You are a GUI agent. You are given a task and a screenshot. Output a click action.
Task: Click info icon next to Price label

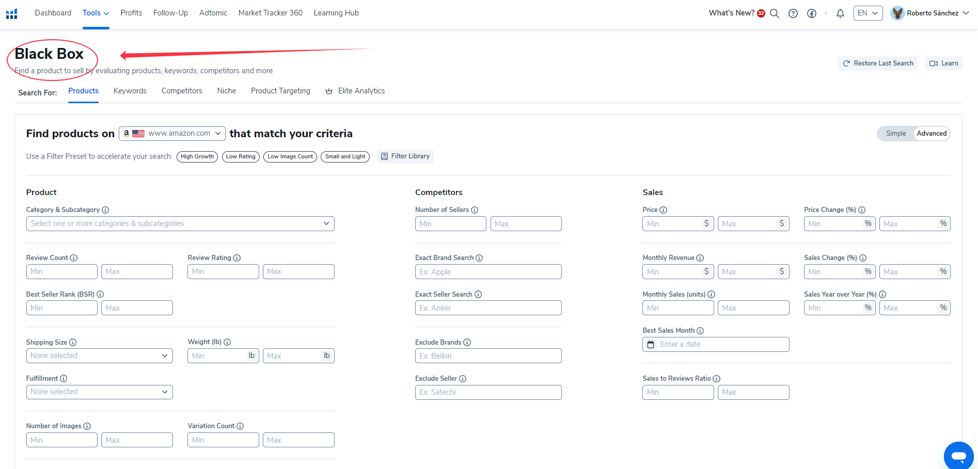pyautogui.click(x=664, y=210)
